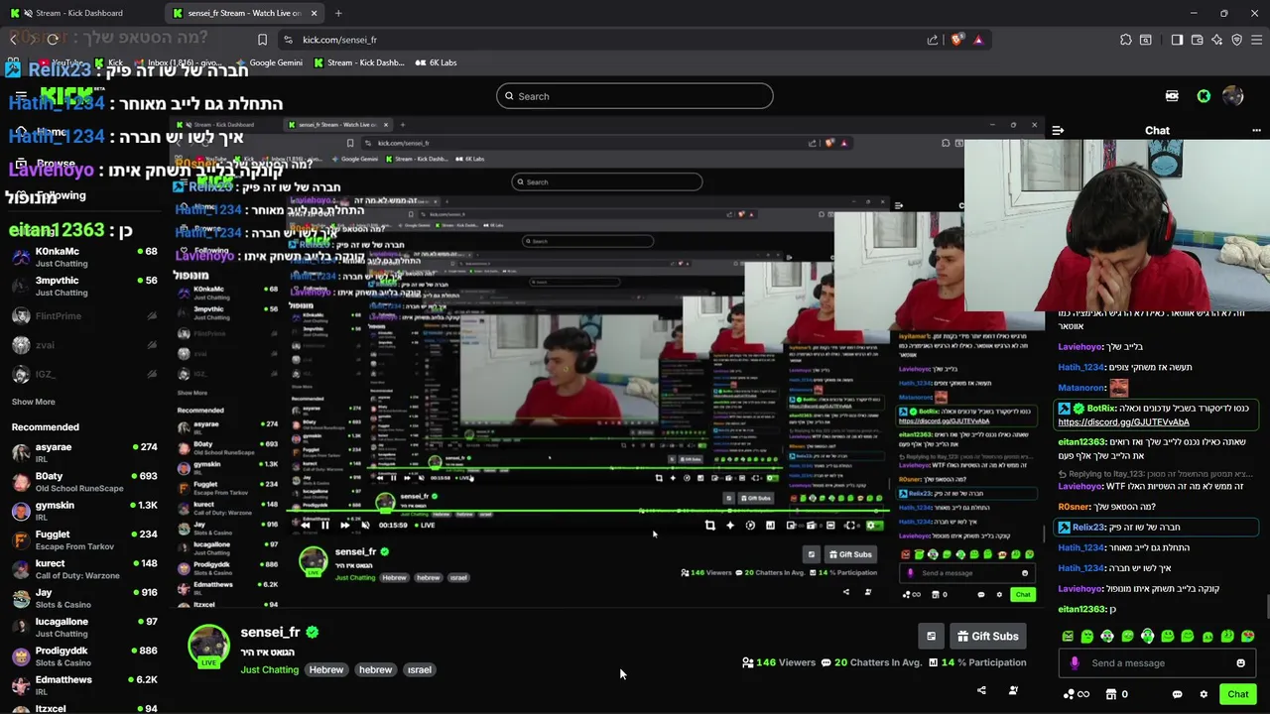Viewport: 1270px width, 714px height.
Task: Open the Brave Shields icon
Action: pos(956,40)
